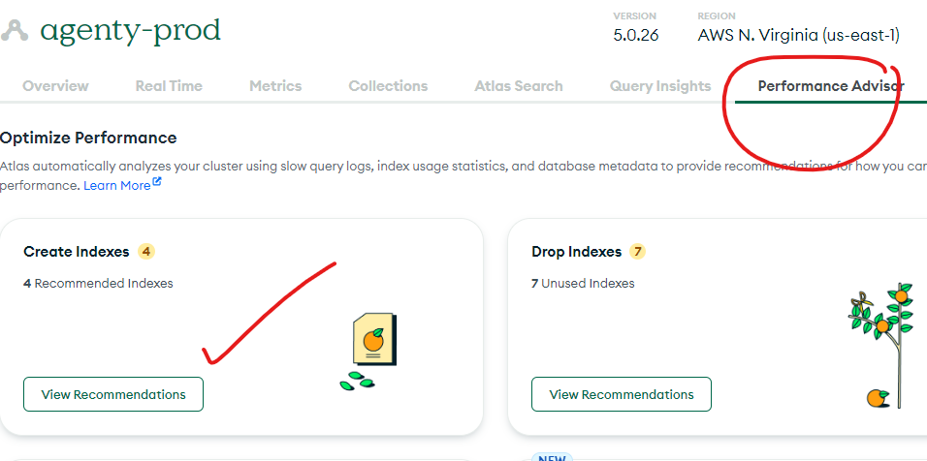Click the blue NEW badge
Image resolution: width=927 pixels, height=461 pixels.
[x=552, y=456]
